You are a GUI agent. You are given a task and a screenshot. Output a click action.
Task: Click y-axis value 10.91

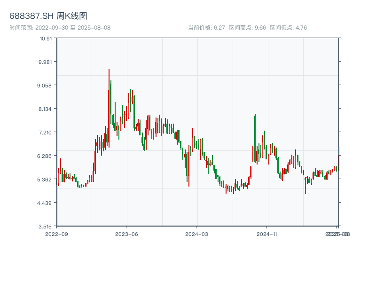46,39
